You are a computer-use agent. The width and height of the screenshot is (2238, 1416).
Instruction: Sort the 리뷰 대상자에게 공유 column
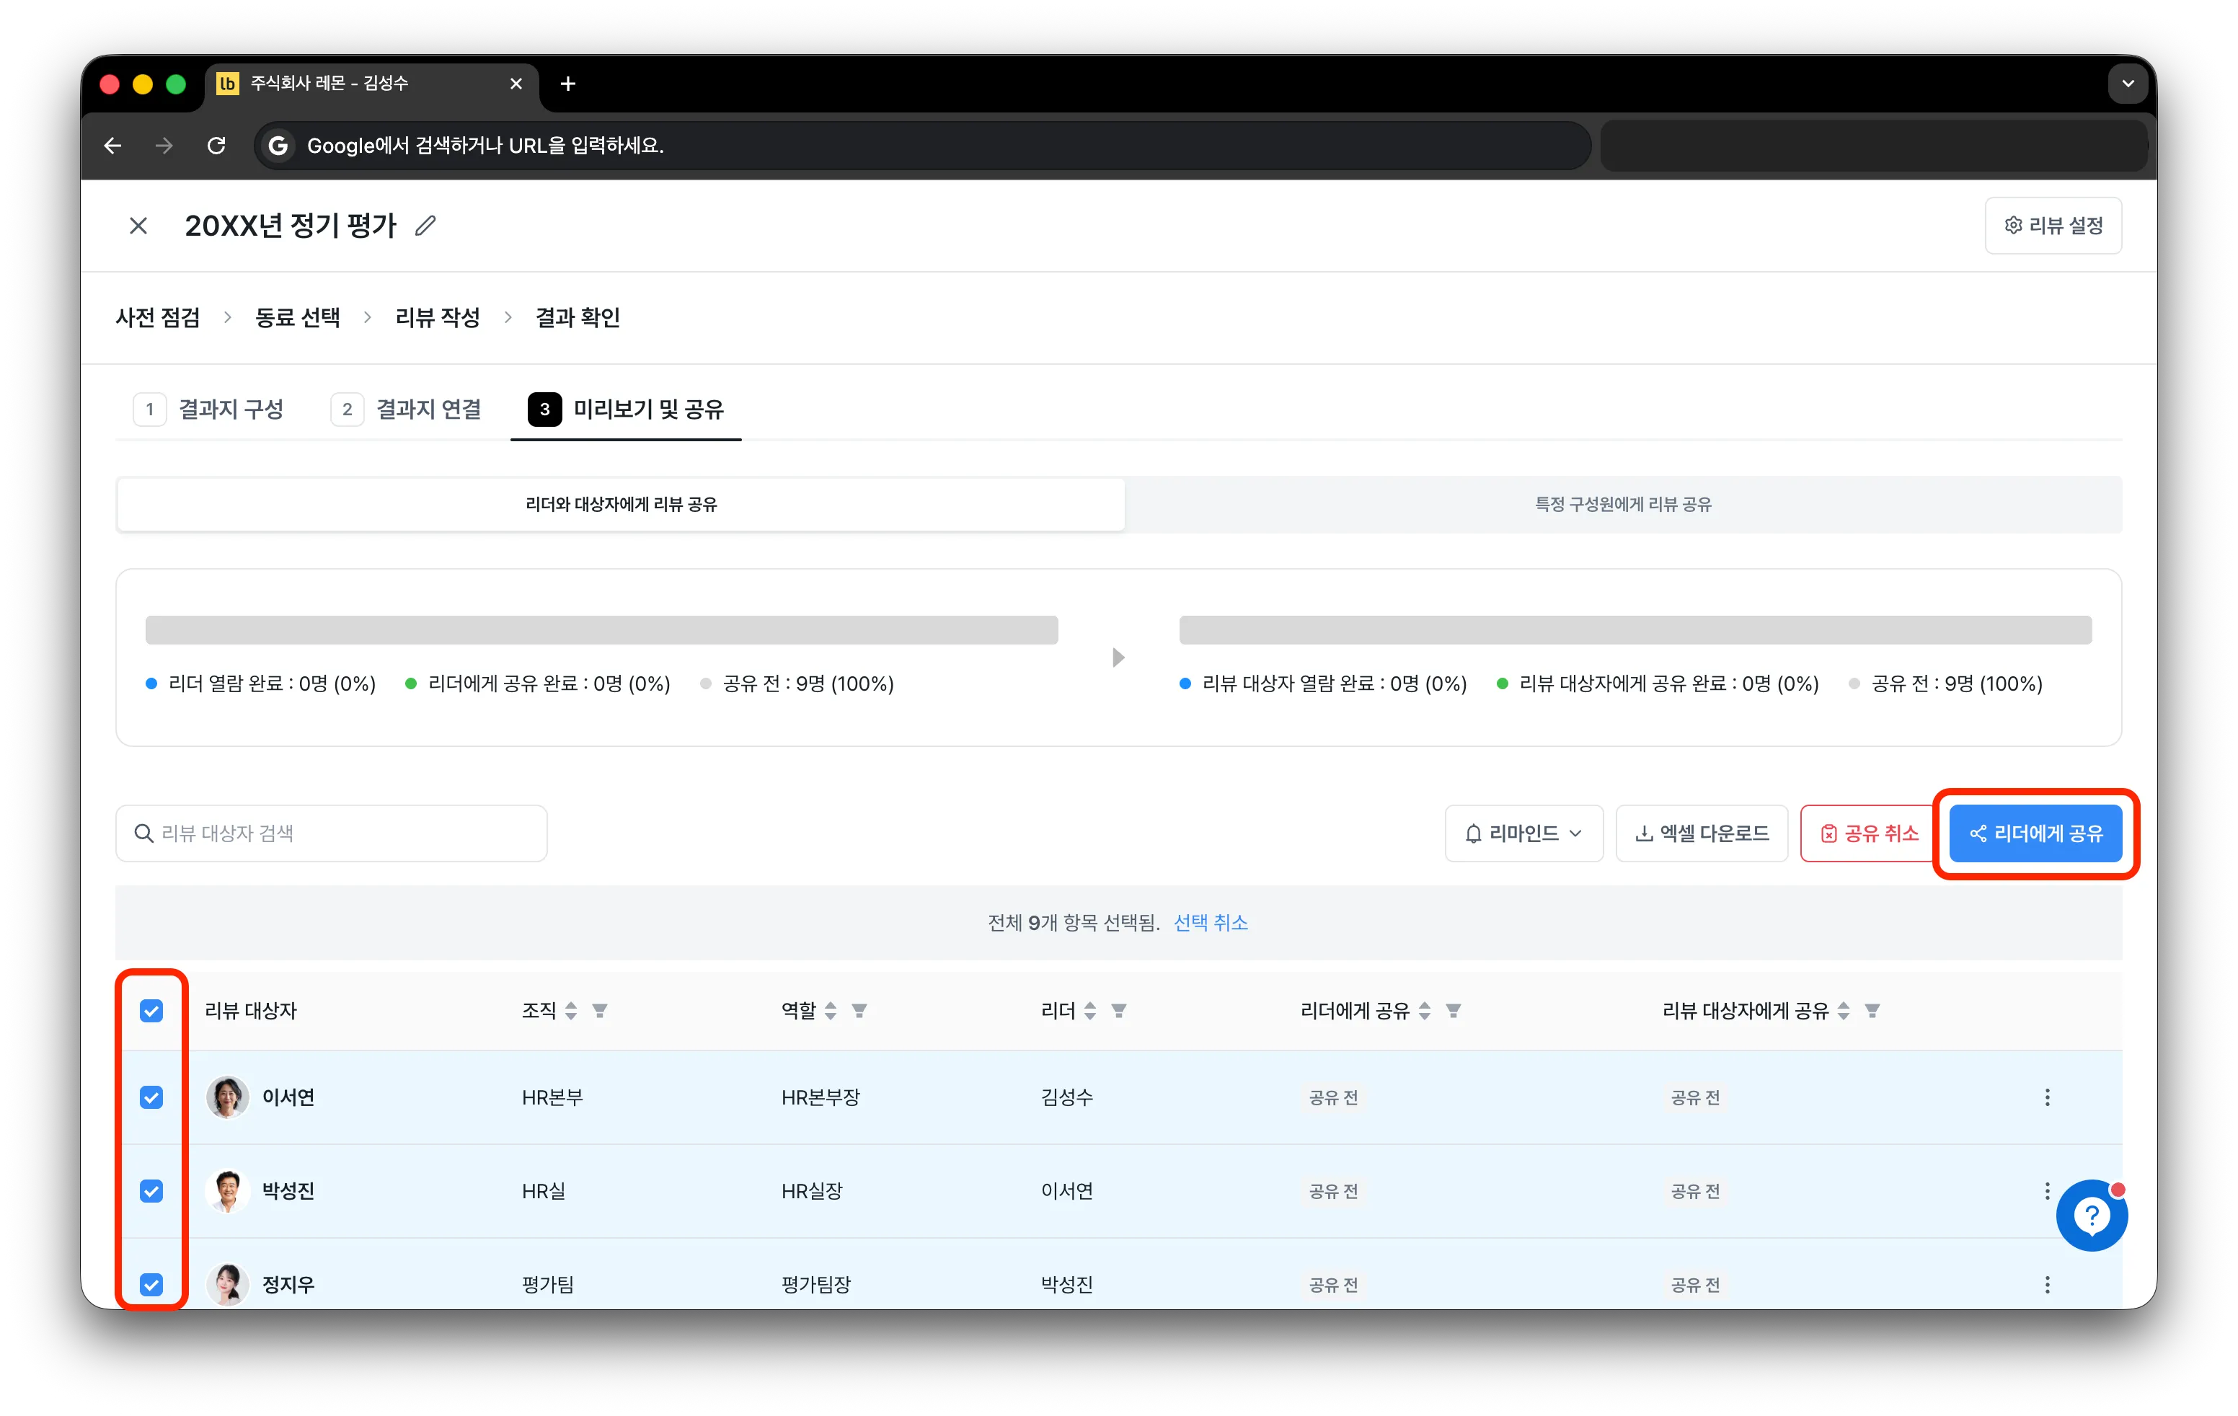(x=1844, y=1010)
